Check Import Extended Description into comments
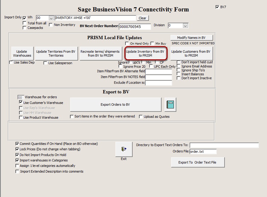This screenshot has height=197, width=267. pos(17,171)
